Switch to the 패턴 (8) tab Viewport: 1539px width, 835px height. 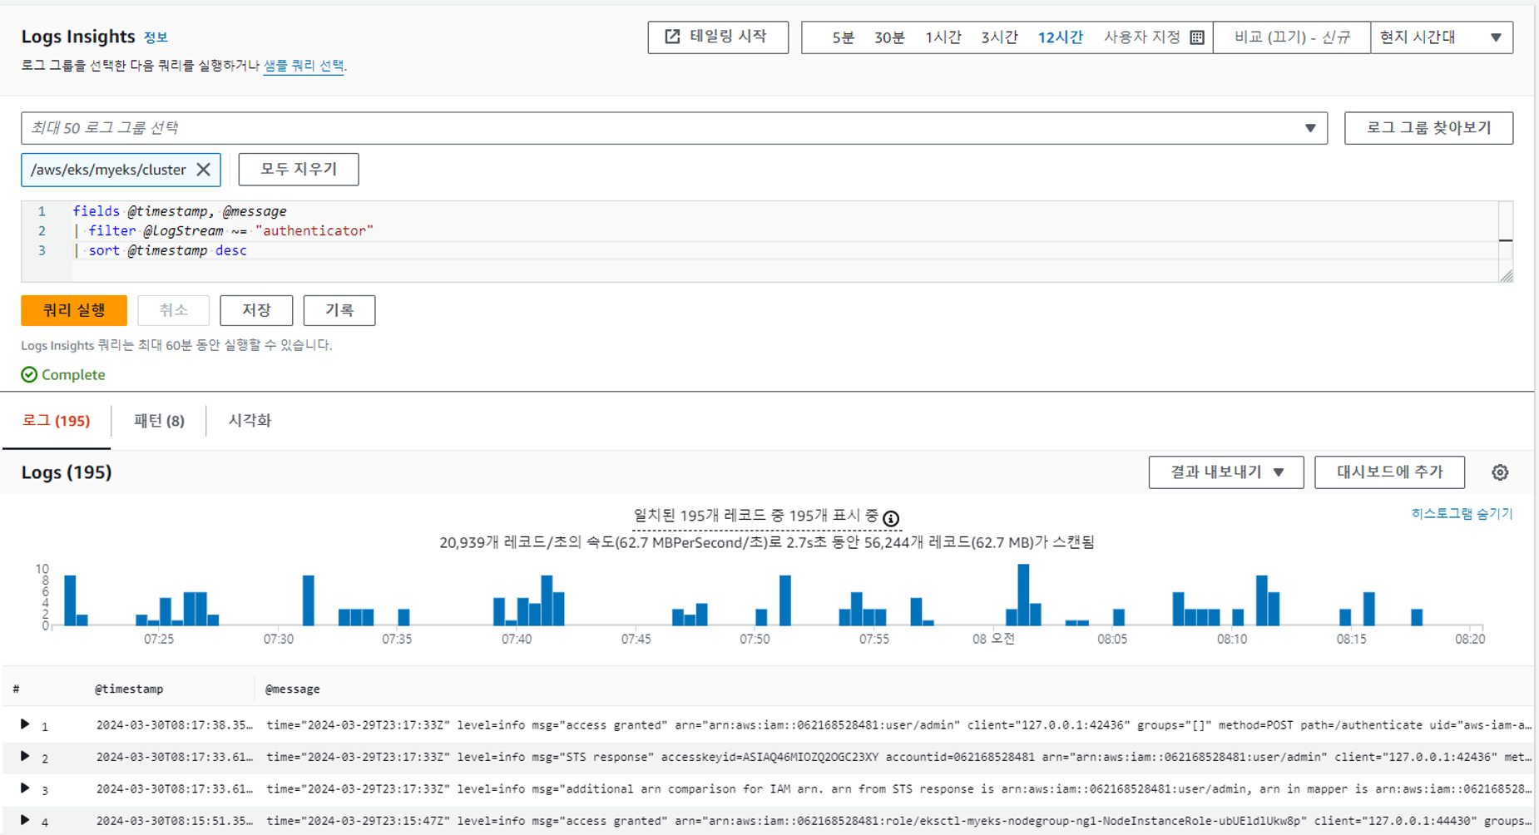click(x=159, y=421)
